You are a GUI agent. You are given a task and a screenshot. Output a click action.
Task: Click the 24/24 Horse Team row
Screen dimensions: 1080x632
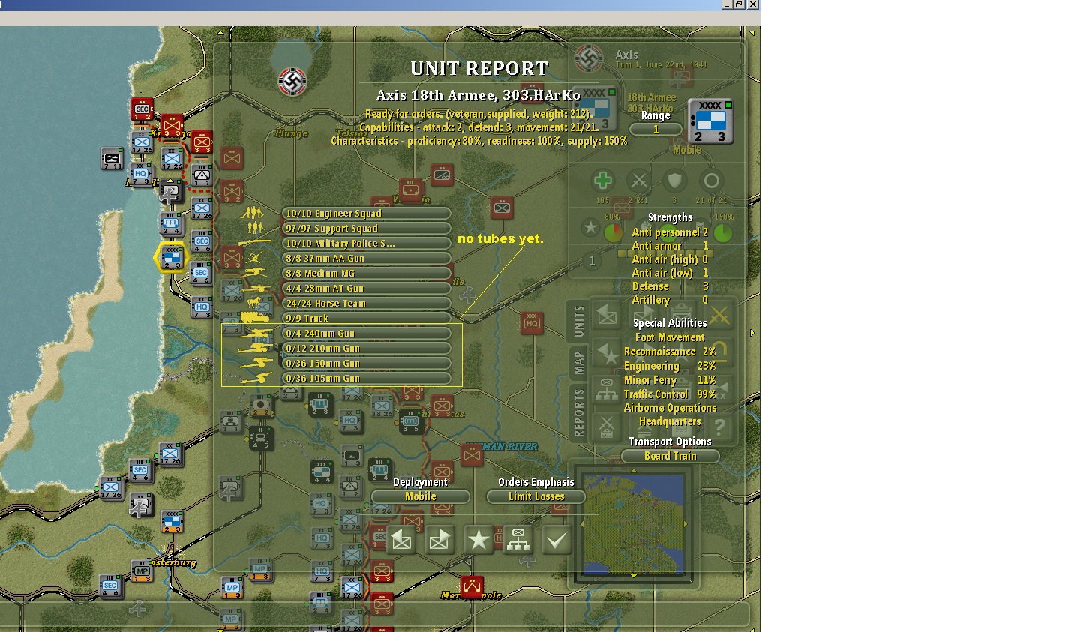(x=367, y=304)
